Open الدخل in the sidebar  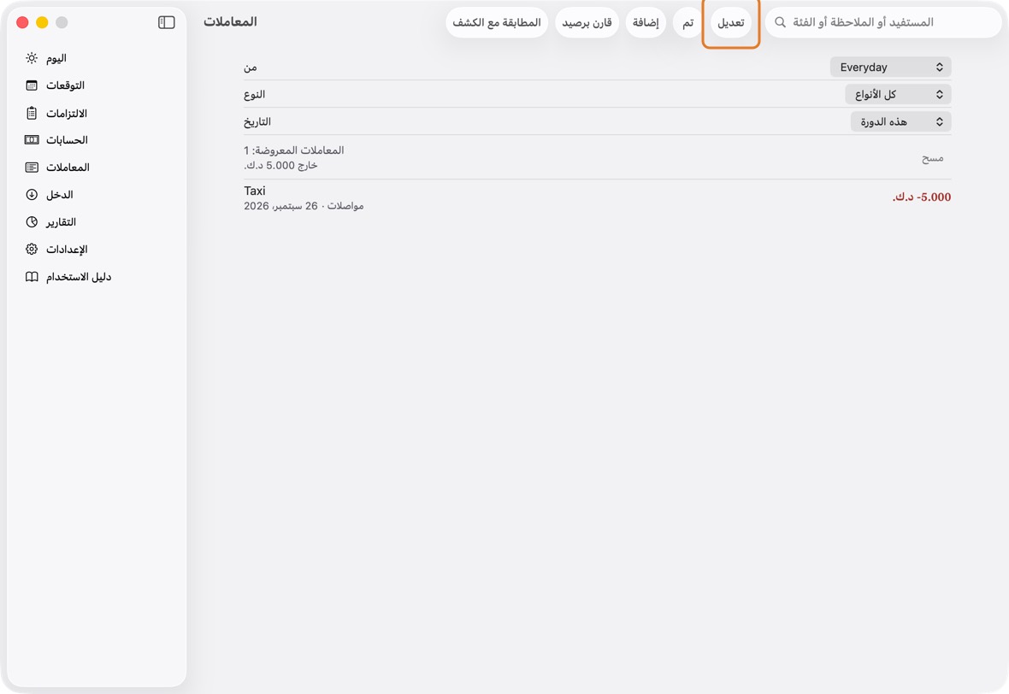pos(97,194)
